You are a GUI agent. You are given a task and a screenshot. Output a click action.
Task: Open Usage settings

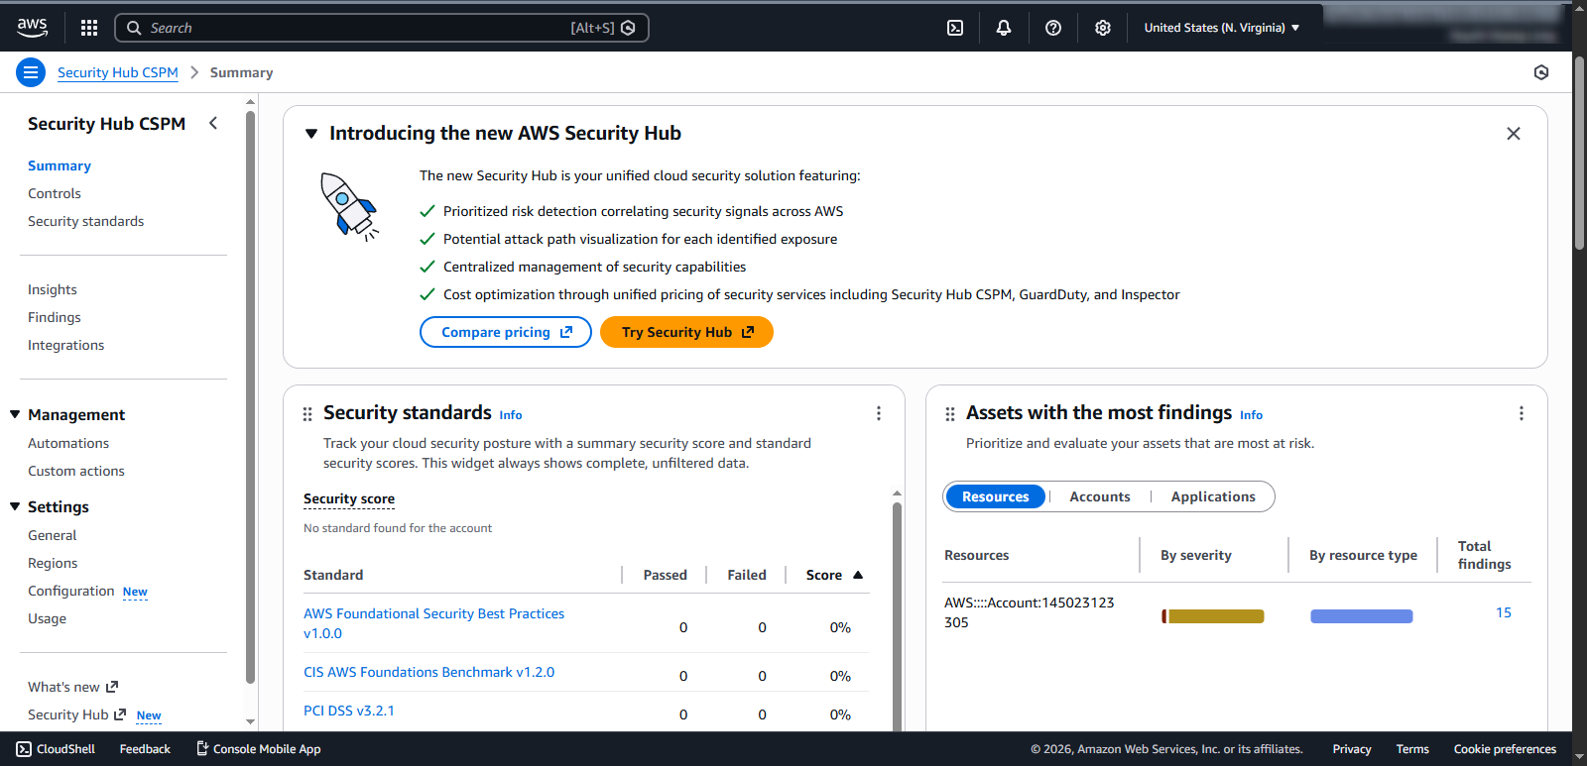click(48, 618)
